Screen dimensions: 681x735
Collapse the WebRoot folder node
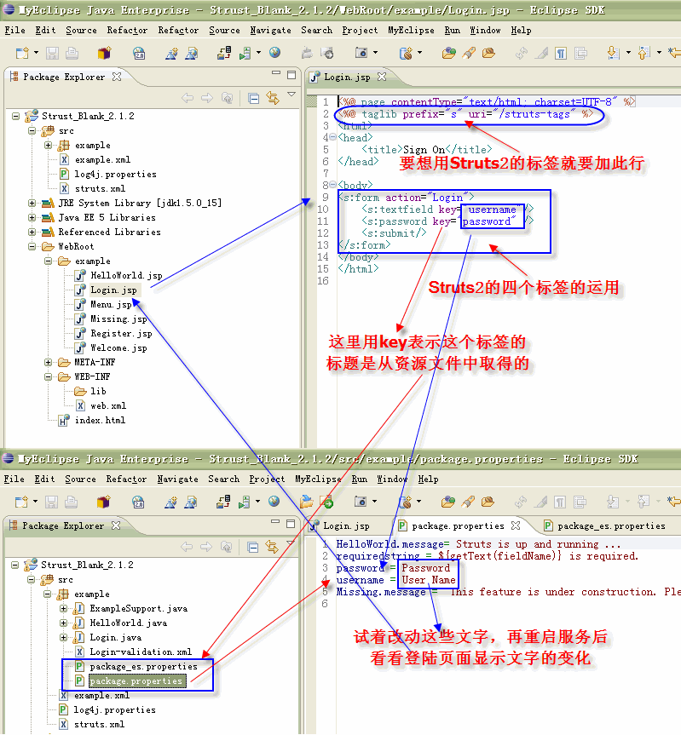(x=32, y=247)
